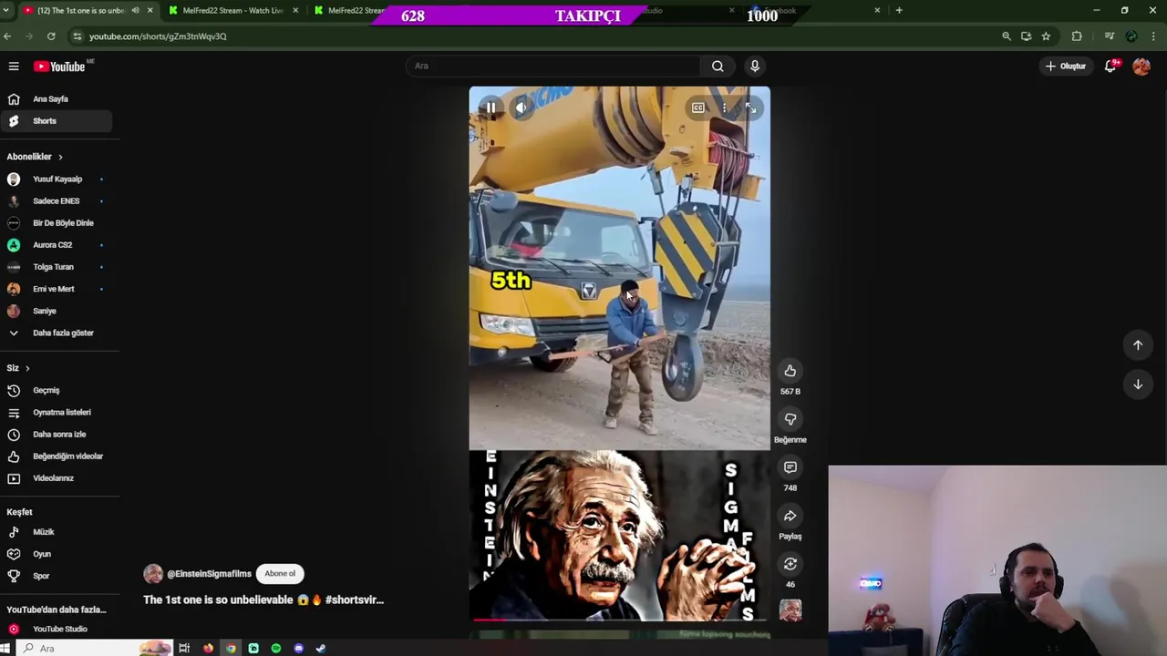The image size is (1167, 656).
Task: Go to YouTube home via logo
Action: [60, 67]
